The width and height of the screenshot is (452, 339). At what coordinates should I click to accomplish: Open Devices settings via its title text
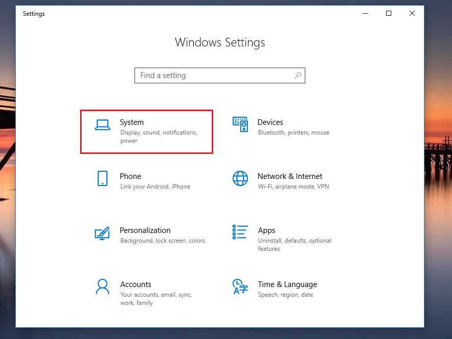click(x=270, y=122)
